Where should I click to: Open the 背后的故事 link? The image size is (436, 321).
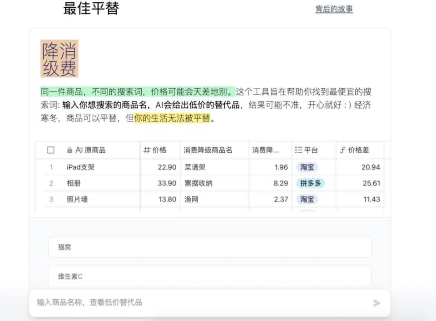[334, 9]
